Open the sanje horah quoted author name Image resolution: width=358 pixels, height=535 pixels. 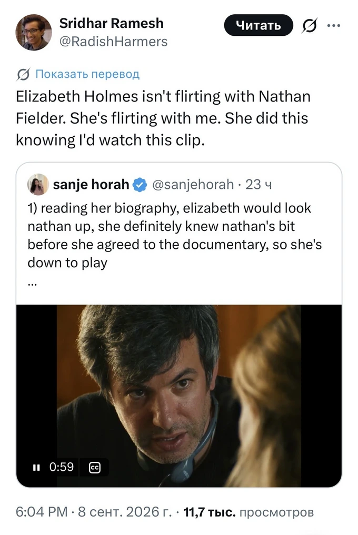(x=91, y=184)
